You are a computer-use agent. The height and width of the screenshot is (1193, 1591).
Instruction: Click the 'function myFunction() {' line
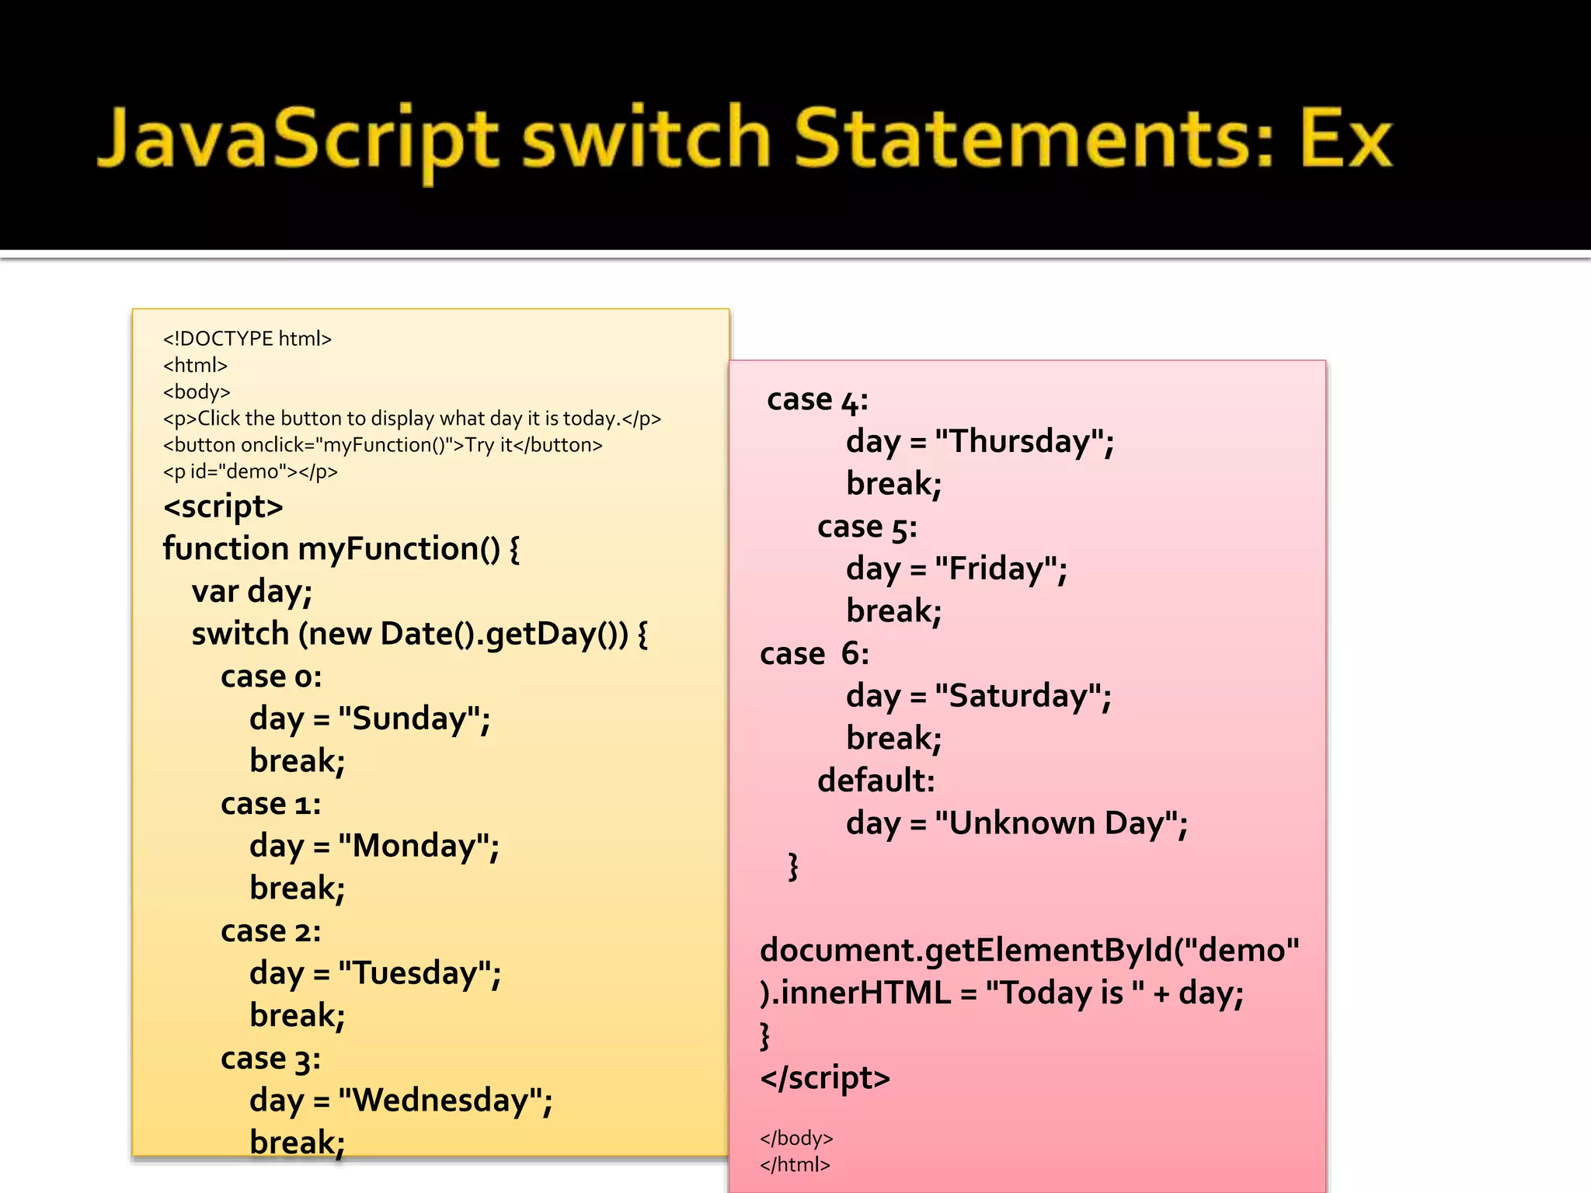[x=341, y=549]
